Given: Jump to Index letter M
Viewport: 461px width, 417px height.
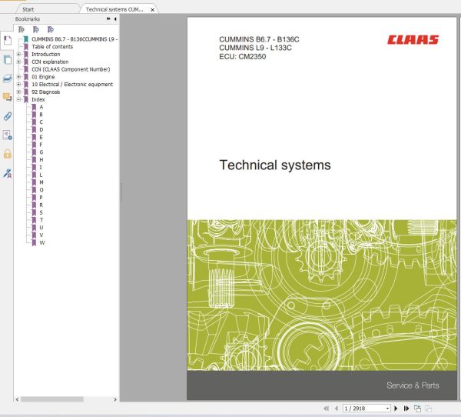Looking at the screenshot, I should click(41, 182).
